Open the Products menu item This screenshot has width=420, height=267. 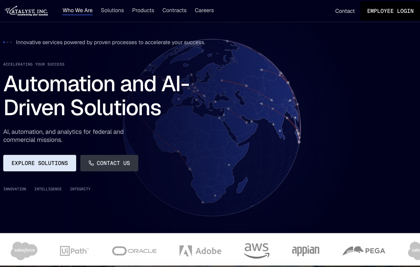pyautogui.click(x=143, y=10)
